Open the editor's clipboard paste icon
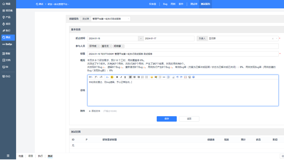The width and height of the screenshot is (284, 160). (189, 77)
